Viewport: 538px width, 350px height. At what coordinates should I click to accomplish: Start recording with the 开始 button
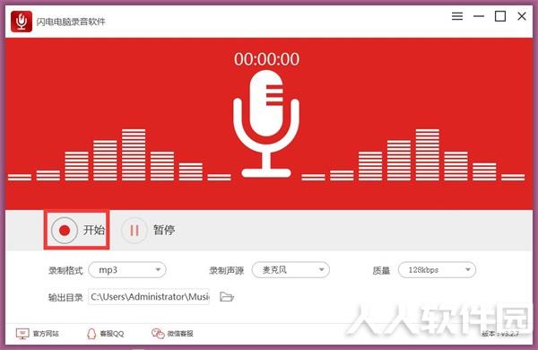[77, 230]
